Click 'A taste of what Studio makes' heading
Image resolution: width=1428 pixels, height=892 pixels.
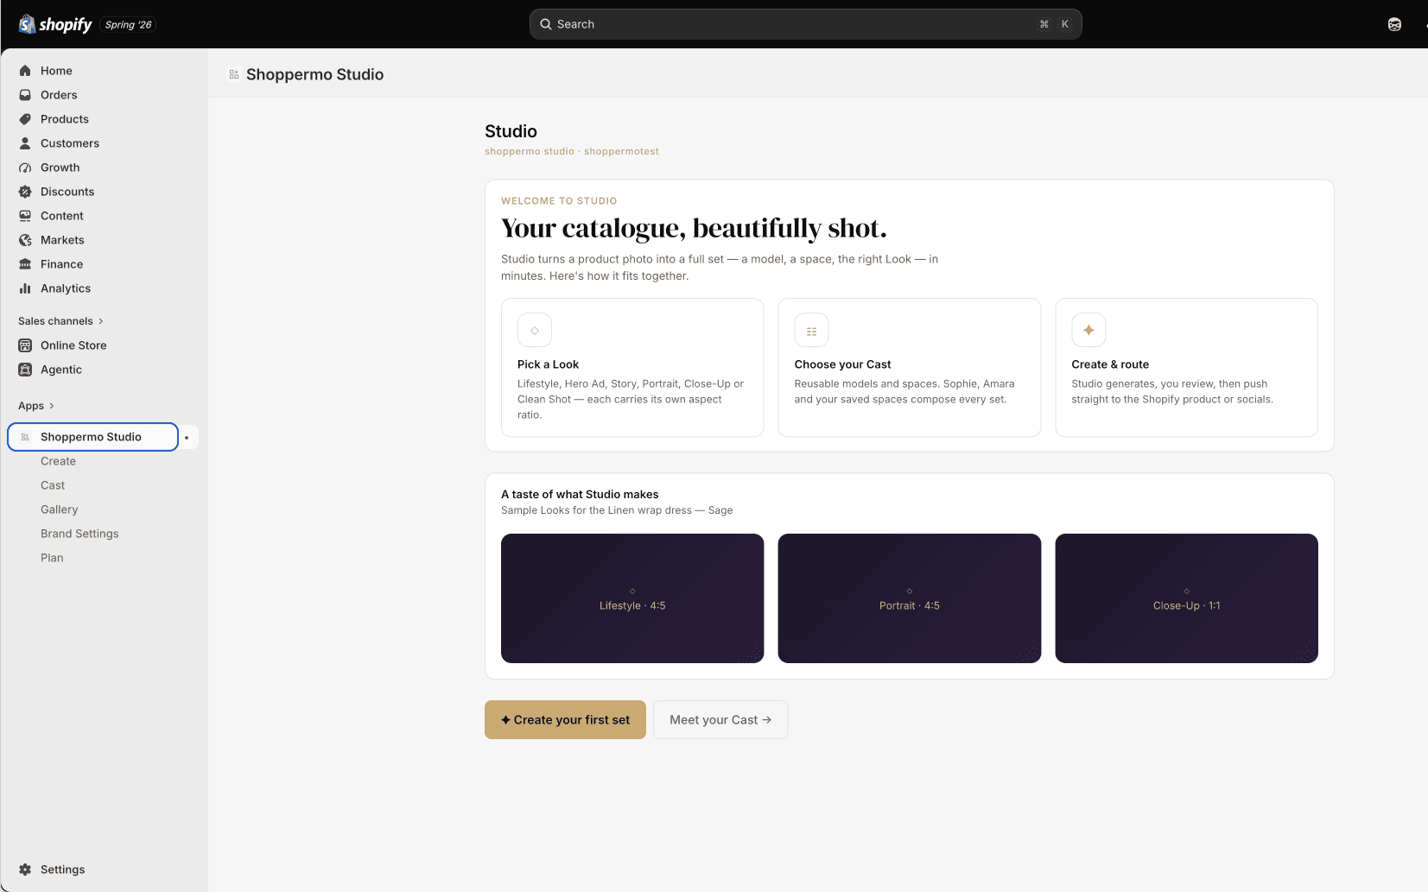click(x=580, y=494)
